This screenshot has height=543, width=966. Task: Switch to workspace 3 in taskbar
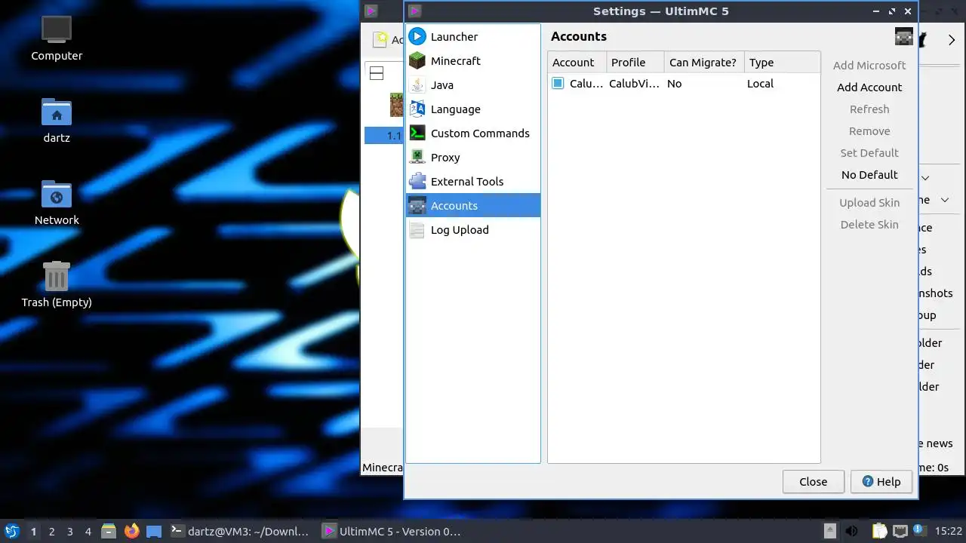[69, 531]
